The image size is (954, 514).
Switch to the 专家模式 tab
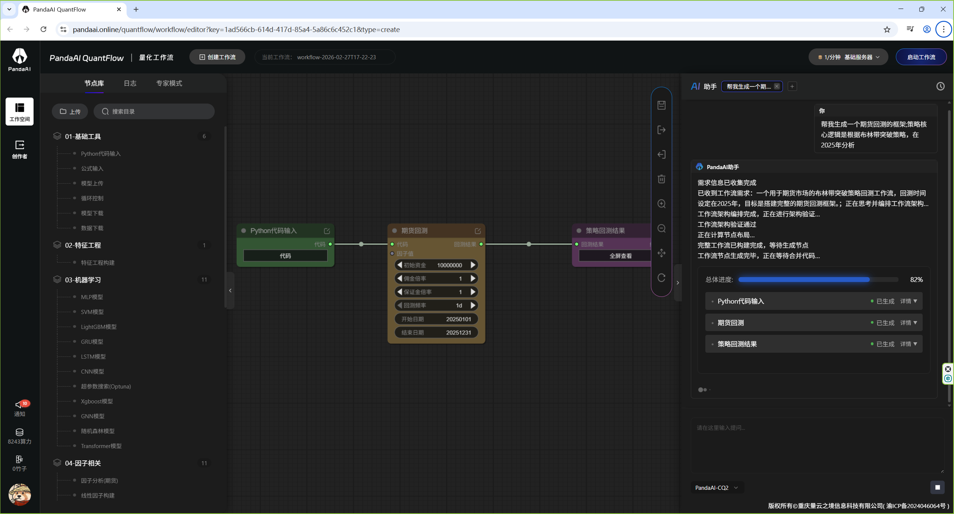(x=169, y=83)
